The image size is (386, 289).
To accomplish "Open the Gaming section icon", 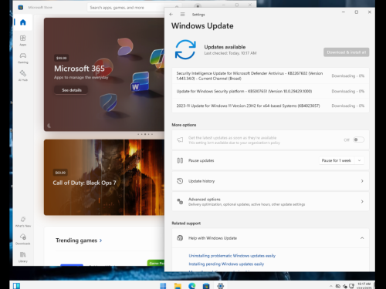I will click(x=23, y=58).
